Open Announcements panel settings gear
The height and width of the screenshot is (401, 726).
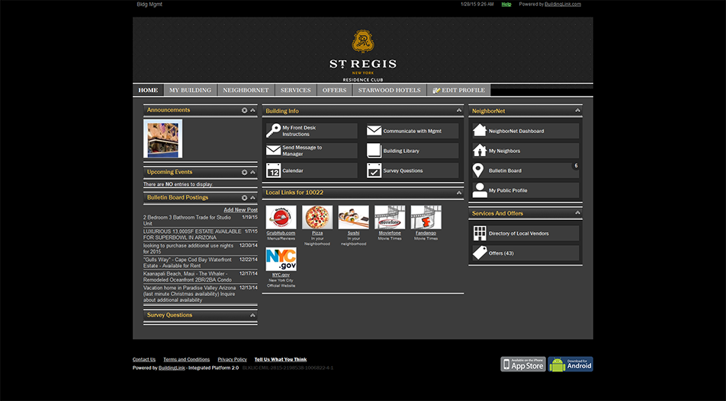click(x=245, y=110)
